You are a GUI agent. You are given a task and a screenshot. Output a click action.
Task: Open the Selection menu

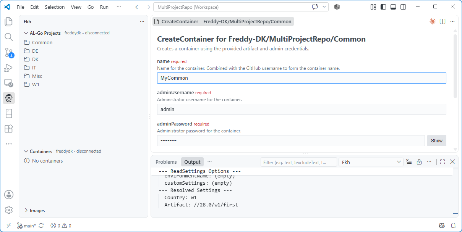(x=55, y=7)
